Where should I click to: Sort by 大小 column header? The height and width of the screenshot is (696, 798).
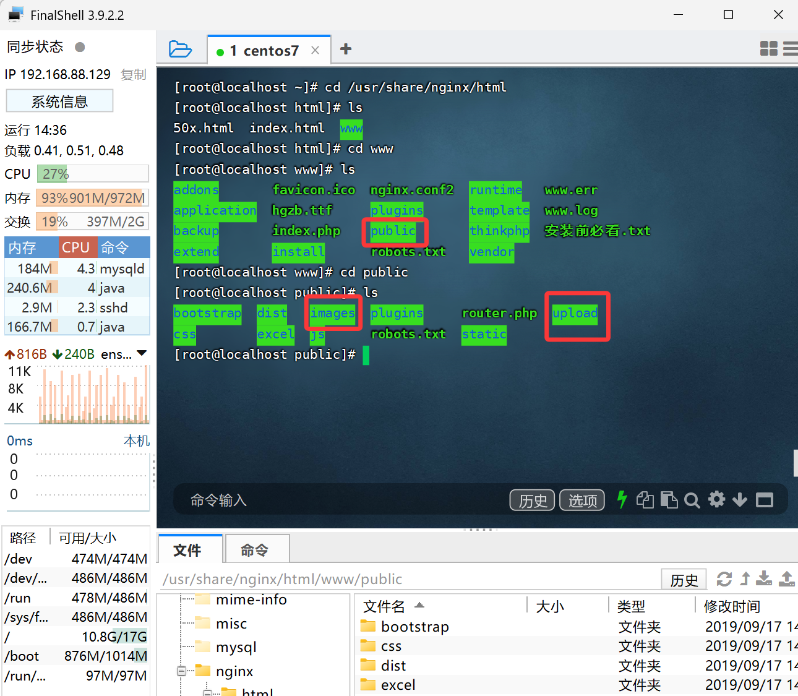(568, 606)
